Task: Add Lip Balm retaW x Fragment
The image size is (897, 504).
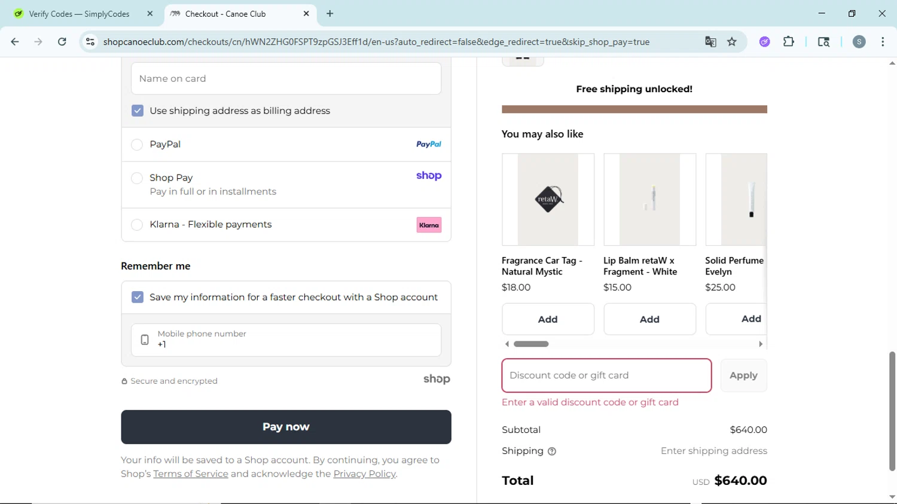Action: coord(649,319)
